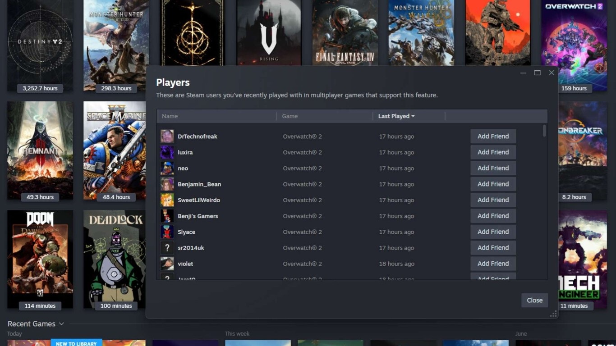Open Benjamin_Bean's avatar icon
Screen dimensions: 616x346
point(167,184)
